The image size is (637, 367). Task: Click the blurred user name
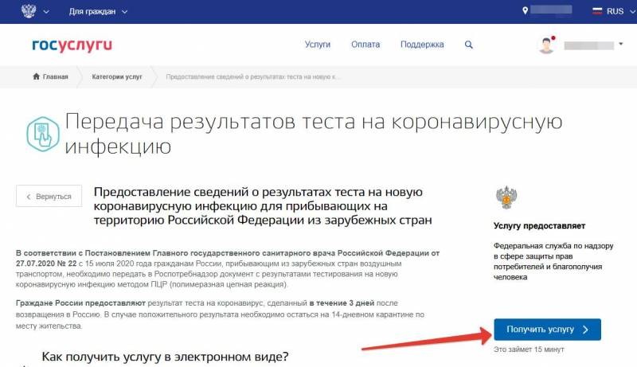click(x=588, y=45)
